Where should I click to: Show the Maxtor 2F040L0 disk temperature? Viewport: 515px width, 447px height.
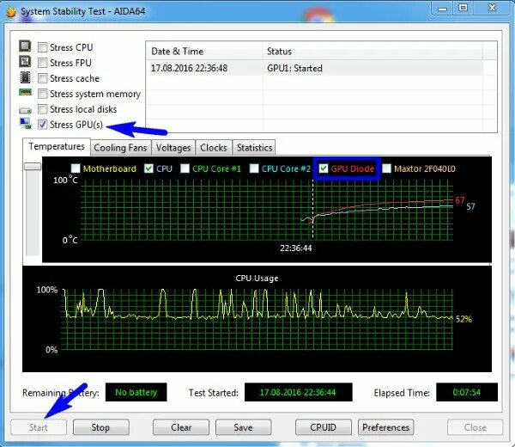387,168
